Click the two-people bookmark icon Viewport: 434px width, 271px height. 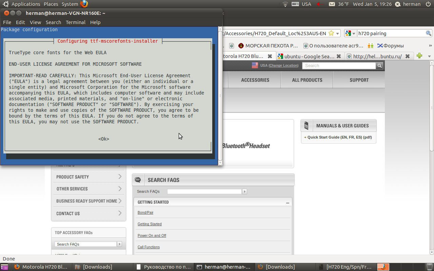click(x=371, y=45)
